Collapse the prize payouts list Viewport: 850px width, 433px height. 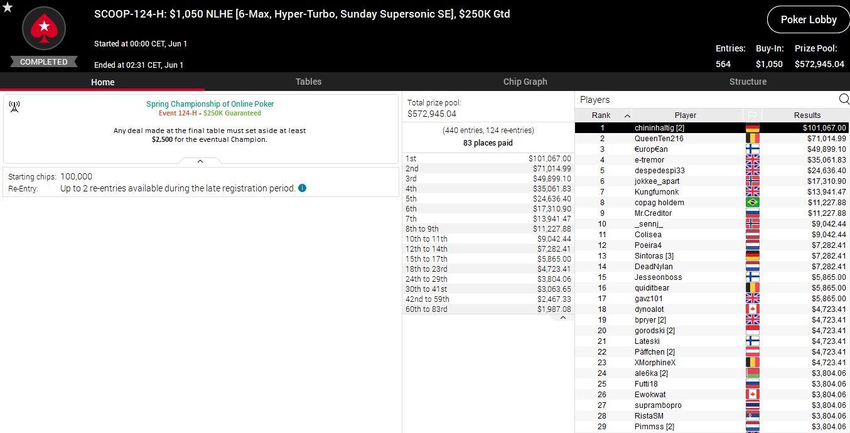pyautogui.click(x=562, y=318)
